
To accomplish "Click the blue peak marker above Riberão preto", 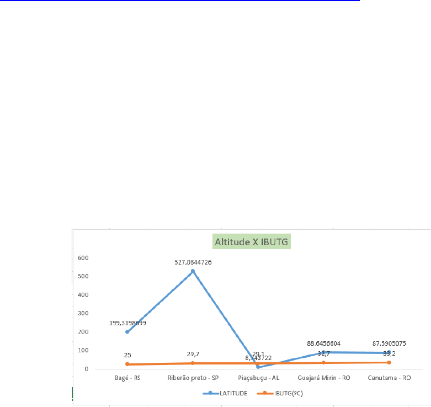I will coord(193,271).
